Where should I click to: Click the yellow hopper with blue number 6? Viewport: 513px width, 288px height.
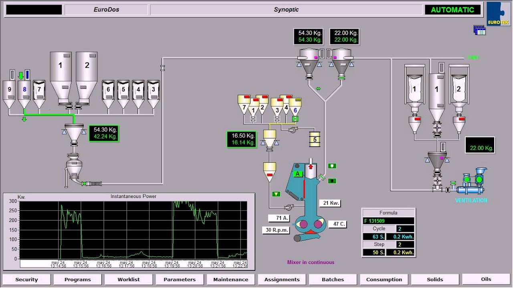pos(295,107)
